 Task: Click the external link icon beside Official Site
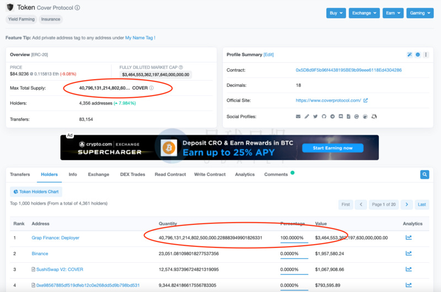click(x=365, y=101)
